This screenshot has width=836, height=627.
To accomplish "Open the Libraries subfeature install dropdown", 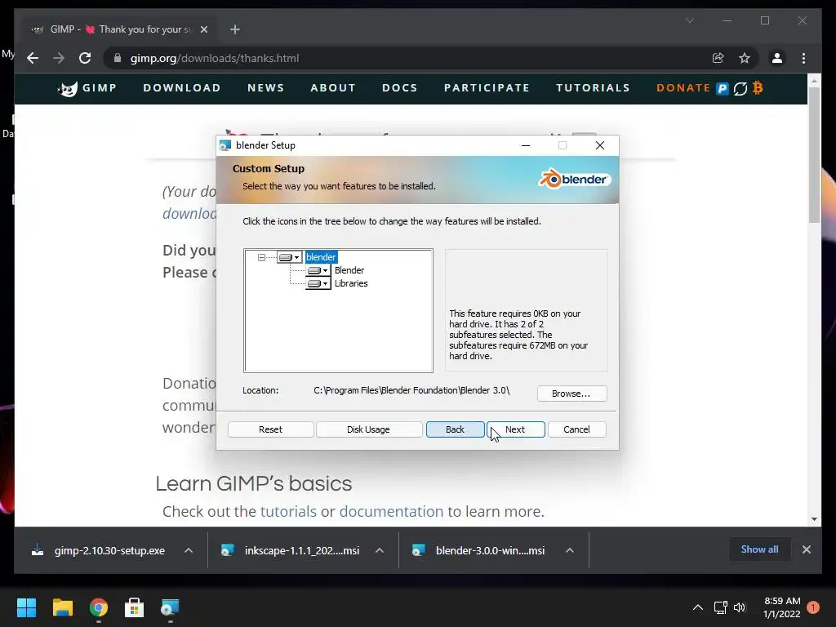I will tap(318, 283).
